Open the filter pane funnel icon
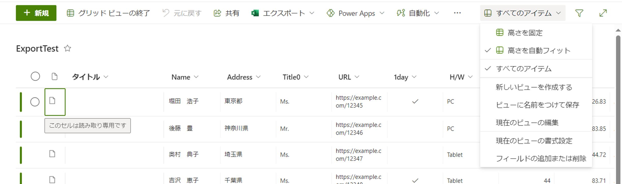 [x=579, y=13]
